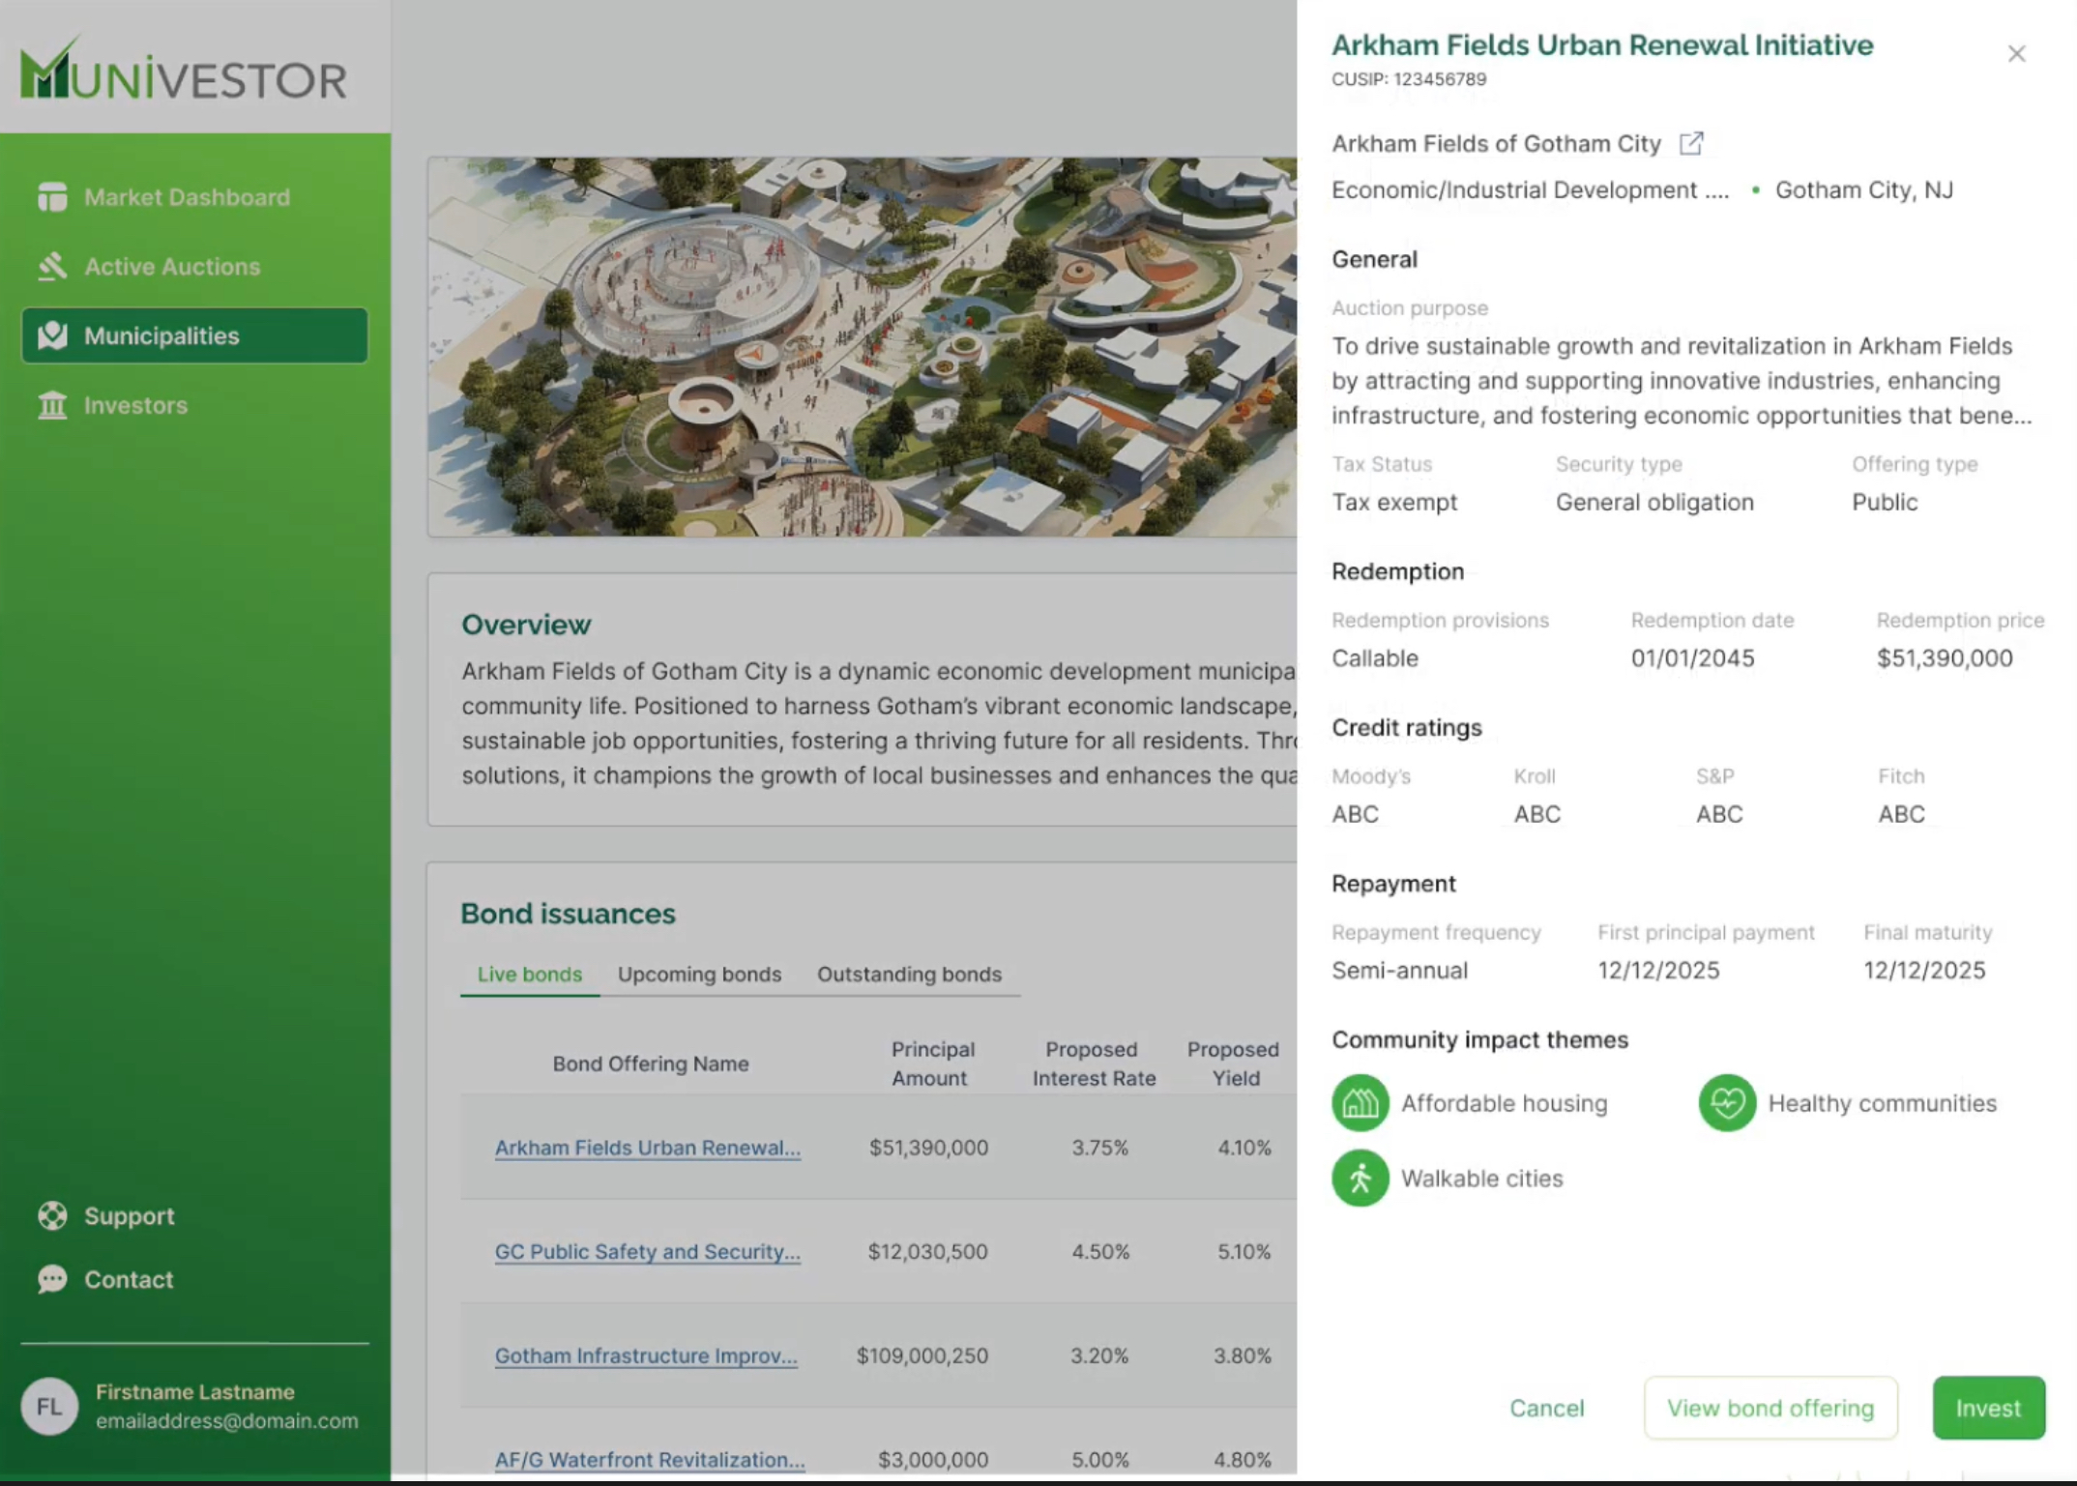
Task: Click the Walkable cities pedestrian icon
Action: pyautogui.click(x=1360, y=1179)
